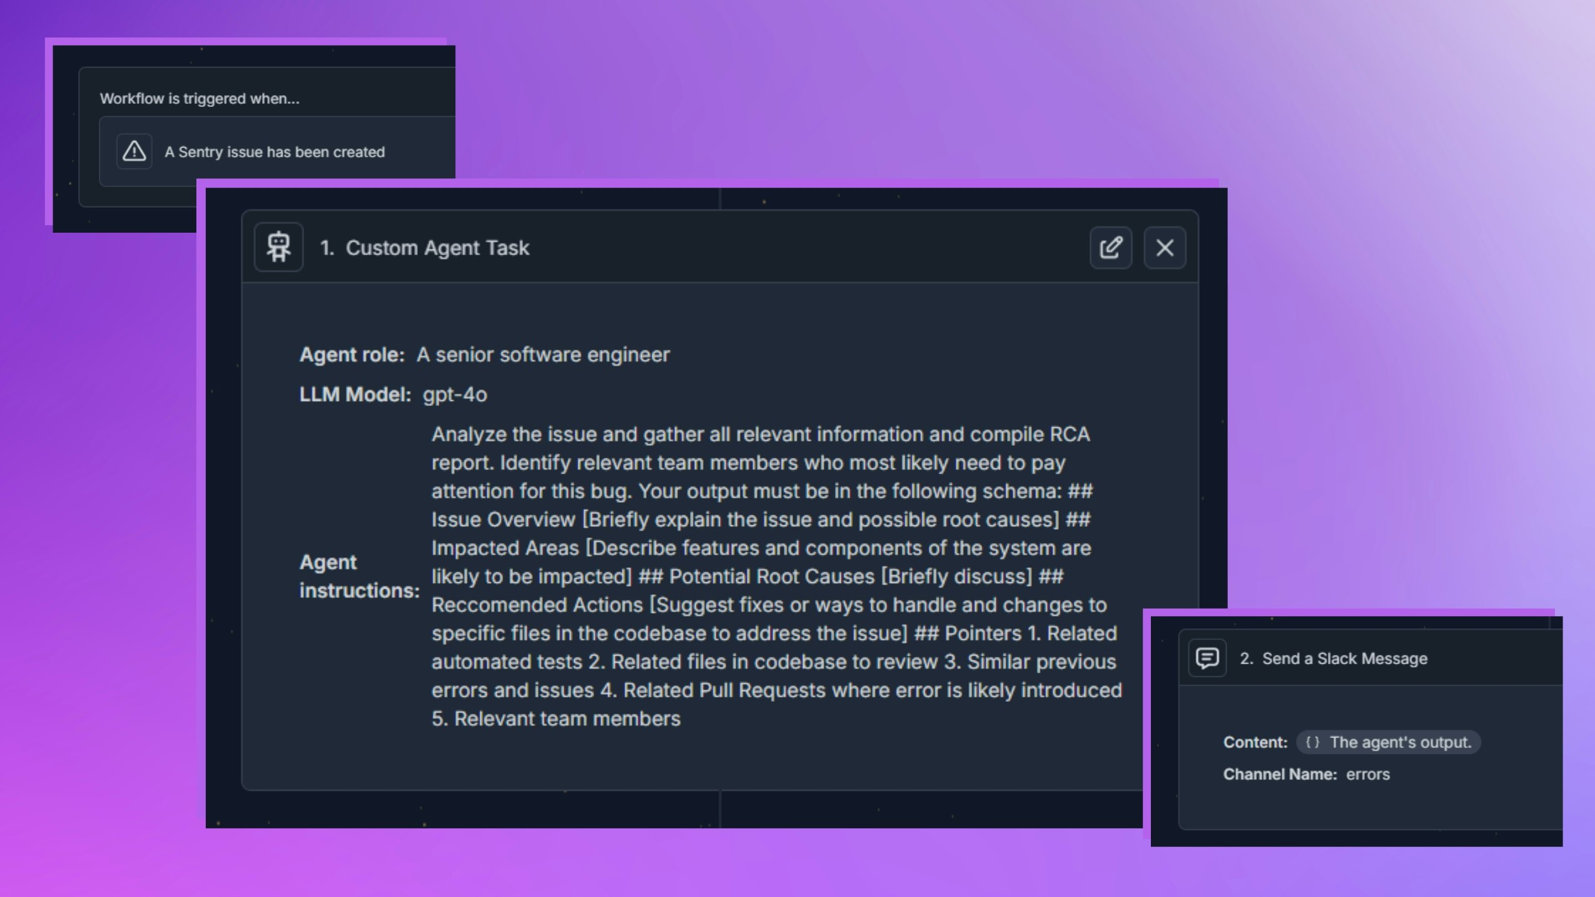Click the 'LLM Model:' label
The image size is (1595, 897).
coord(355,395)
